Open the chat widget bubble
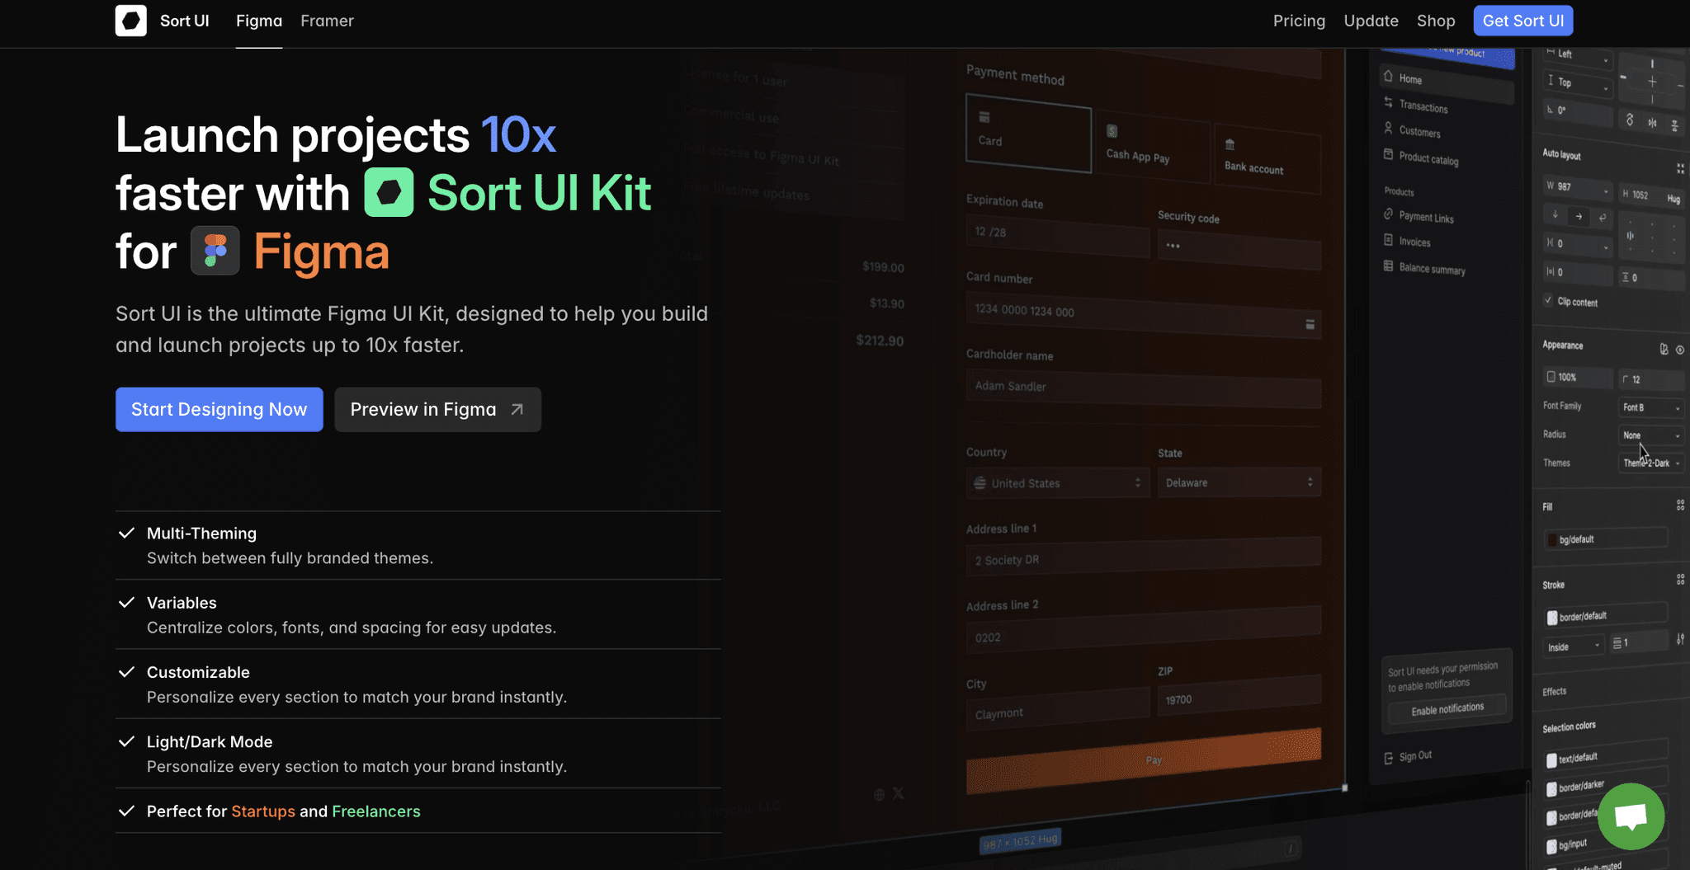Viewport: 1690px width, 870px height. click(x=1631, y=816)
